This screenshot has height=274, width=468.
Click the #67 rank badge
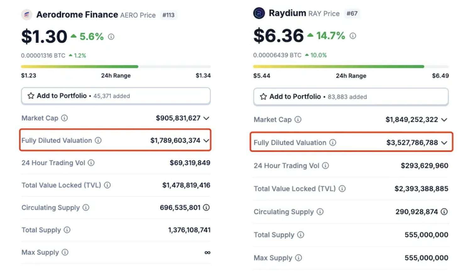click(x=352, y=13)
